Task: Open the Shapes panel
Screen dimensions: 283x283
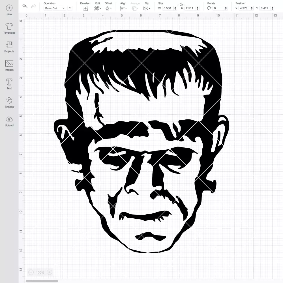Action: (9, 100)
